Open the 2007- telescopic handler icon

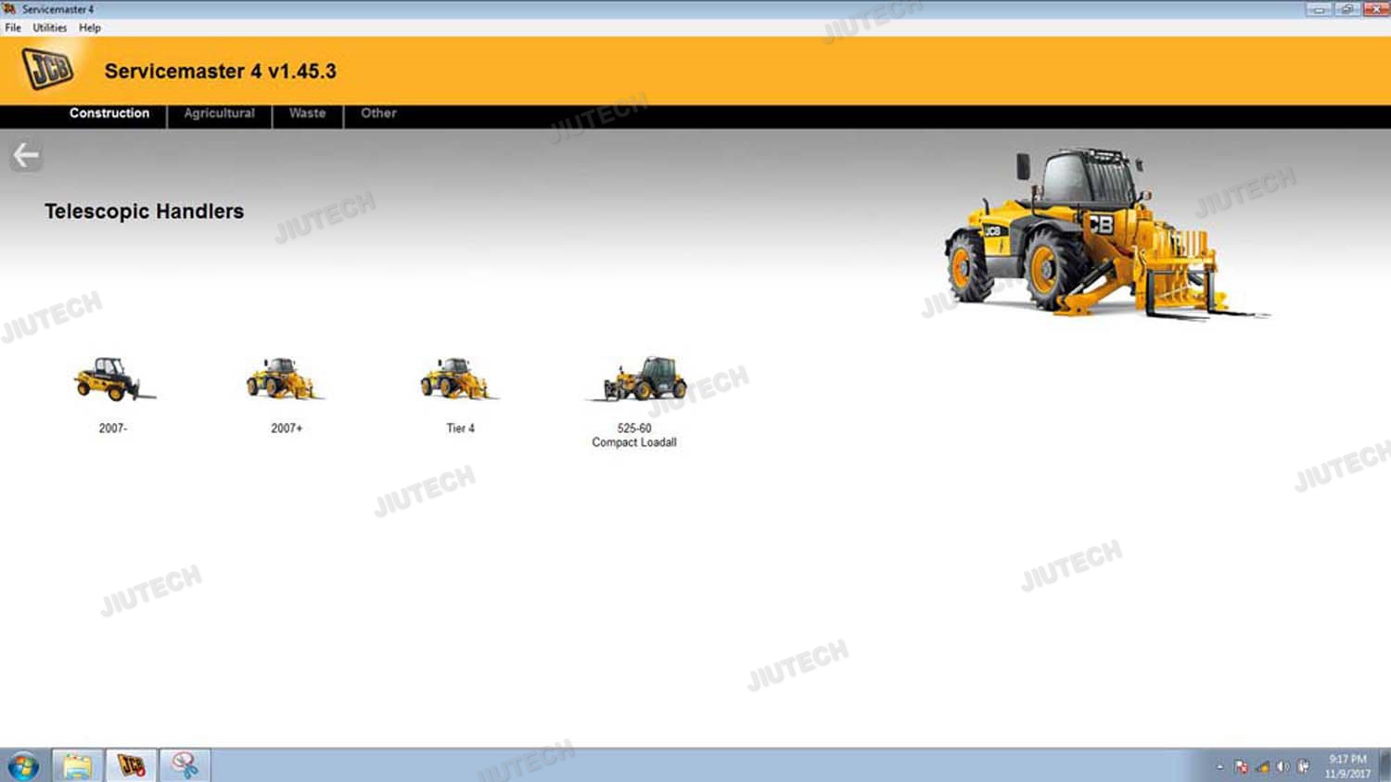[x=114, y=379]
